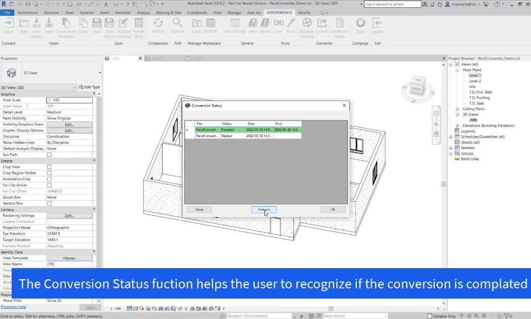Expand Schedules/Quantities (all) node
Screen dimensions: 531x319
coord(451,137)
